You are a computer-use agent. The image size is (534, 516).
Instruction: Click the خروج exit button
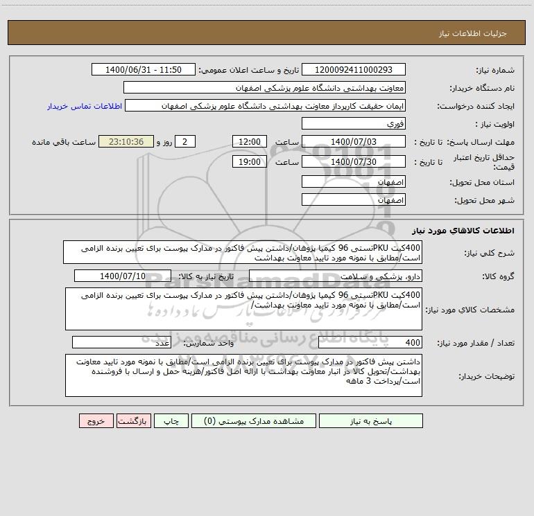coord(96,421)
